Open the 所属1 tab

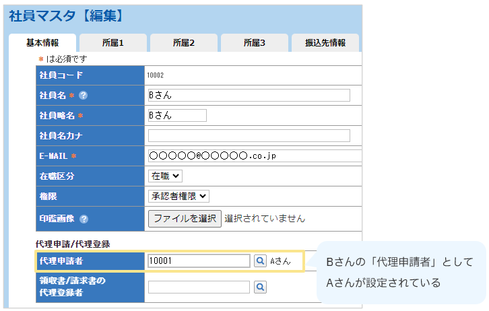[x=113, y=43]
